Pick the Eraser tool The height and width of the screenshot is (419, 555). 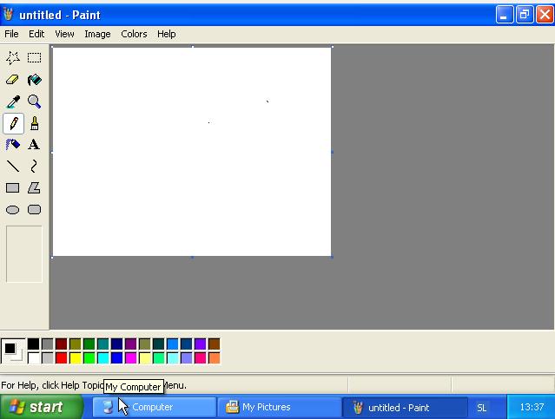[13, 80]
